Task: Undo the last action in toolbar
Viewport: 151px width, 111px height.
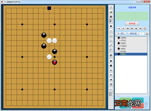Action: point(111,89)
